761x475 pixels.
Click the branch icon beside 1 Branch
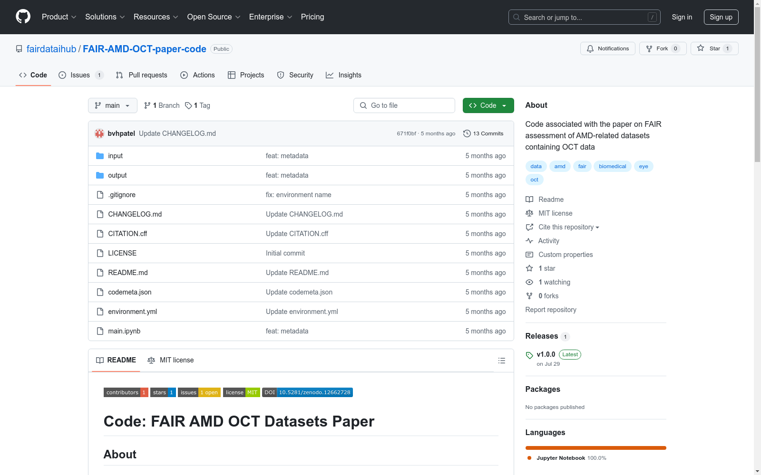[x=147, y=105]
